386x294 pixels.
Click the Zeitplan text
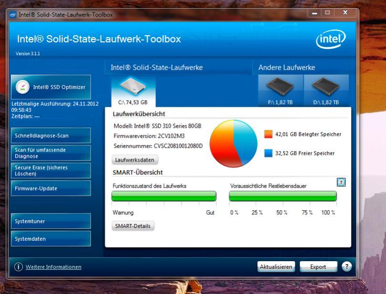pos(25,116)
